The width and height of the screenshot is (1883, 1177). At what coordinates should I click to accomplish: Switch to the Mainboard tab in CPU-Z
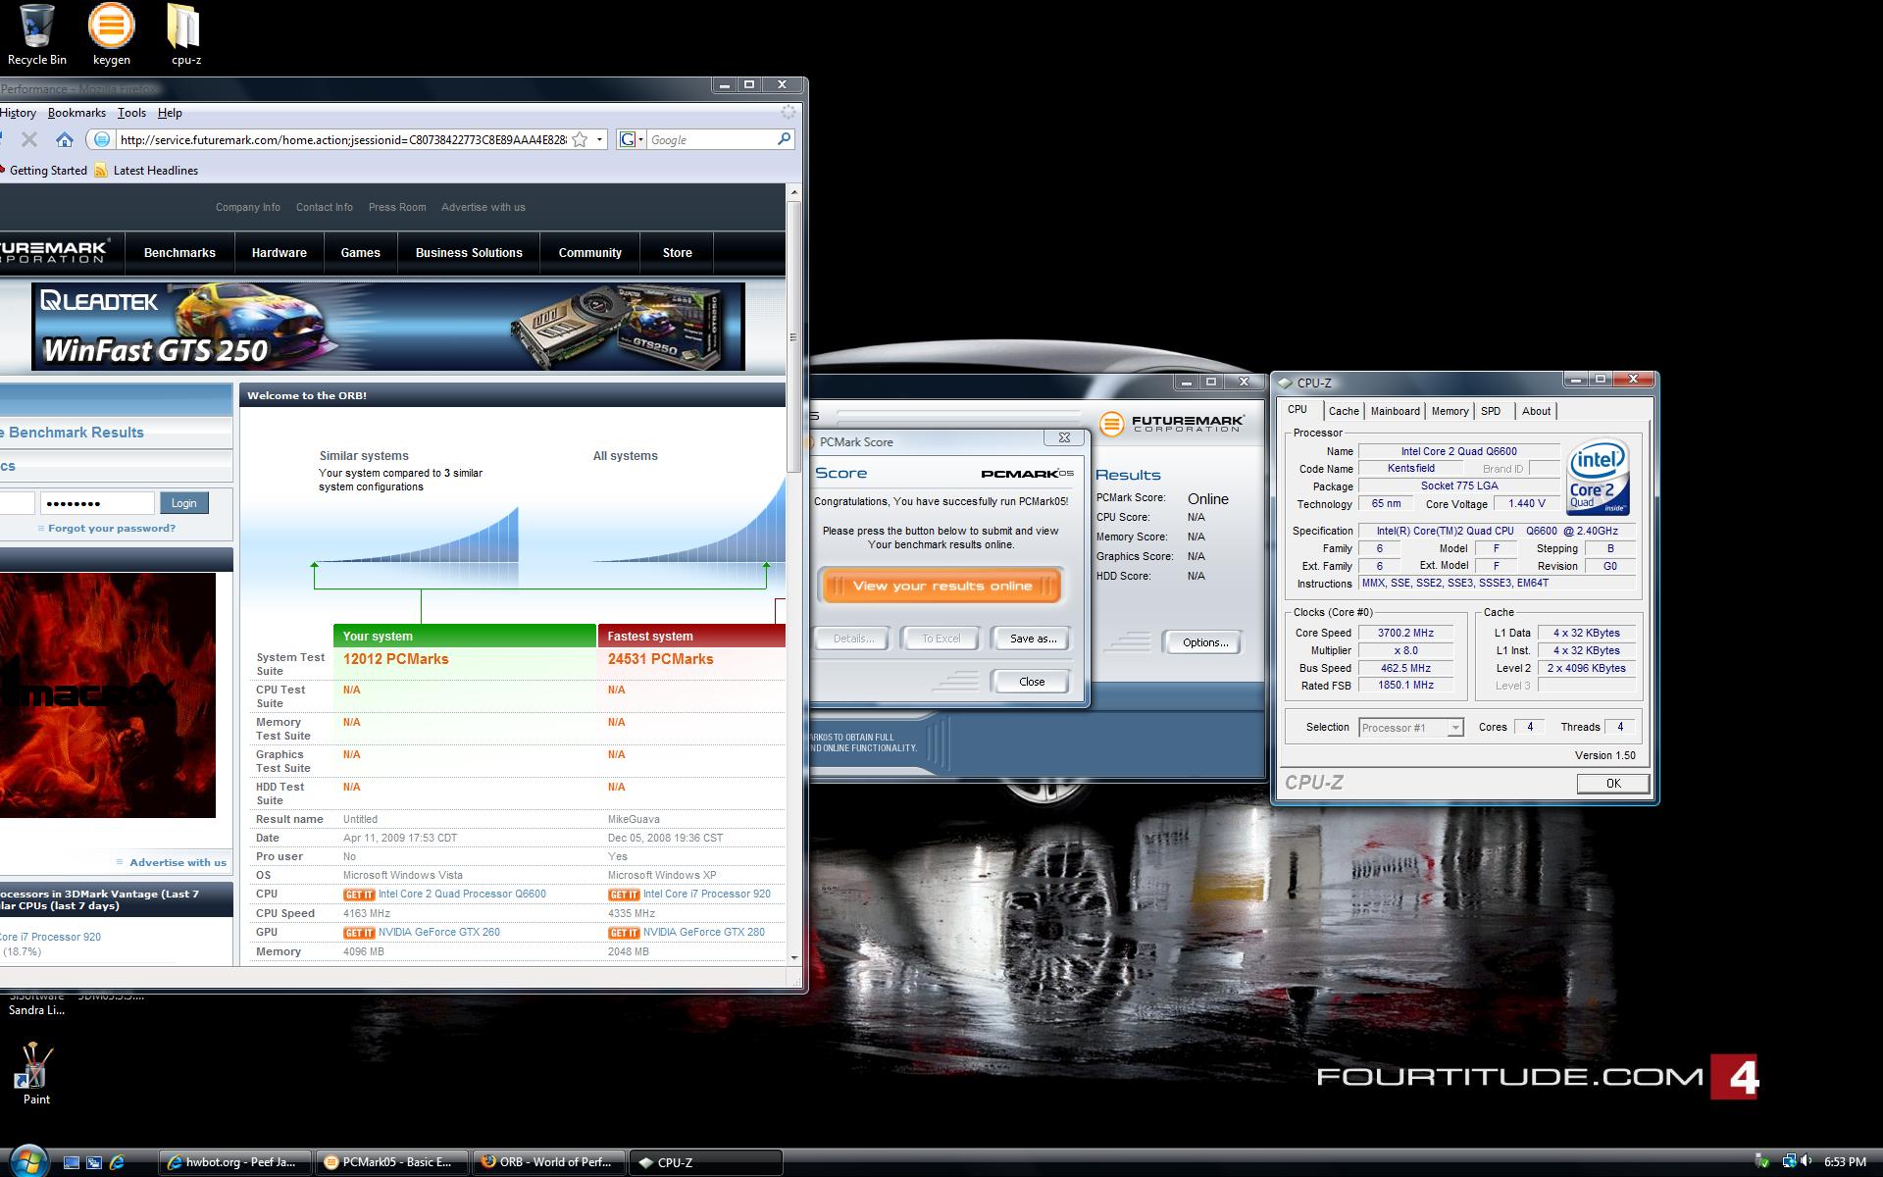pos(1395,411)
